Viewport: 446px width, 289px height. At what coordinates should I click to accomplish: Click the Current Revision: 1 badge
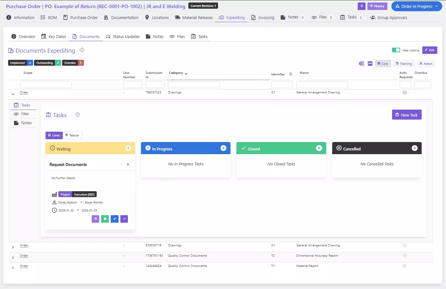click(203, 6)
